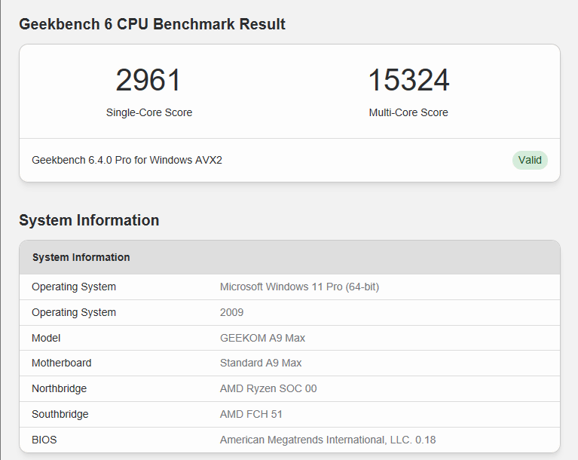Select the multi-core score 15324

408,80
